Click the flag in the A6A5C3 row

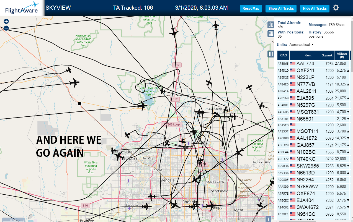tap(293, 125)
